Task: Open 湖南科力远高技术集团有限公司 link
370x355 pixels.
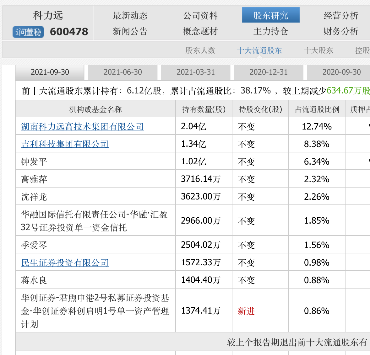Action: tap(82, 126)
